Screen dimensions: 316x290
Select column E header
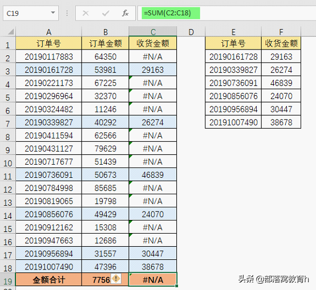pos(233,32)
